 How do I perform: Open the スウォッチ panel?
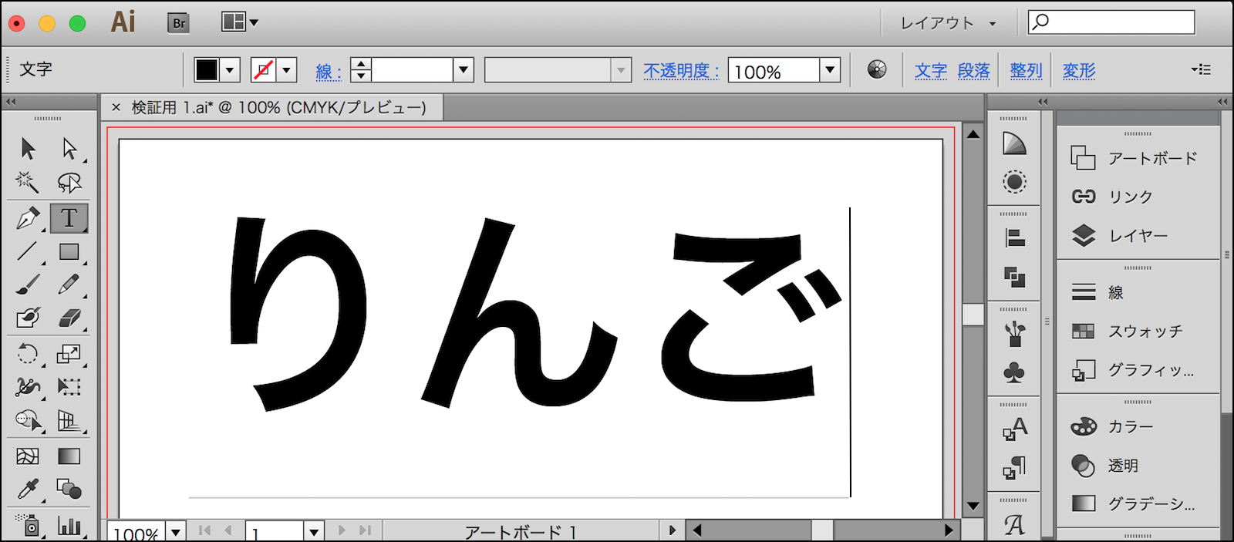point(1145,332)
